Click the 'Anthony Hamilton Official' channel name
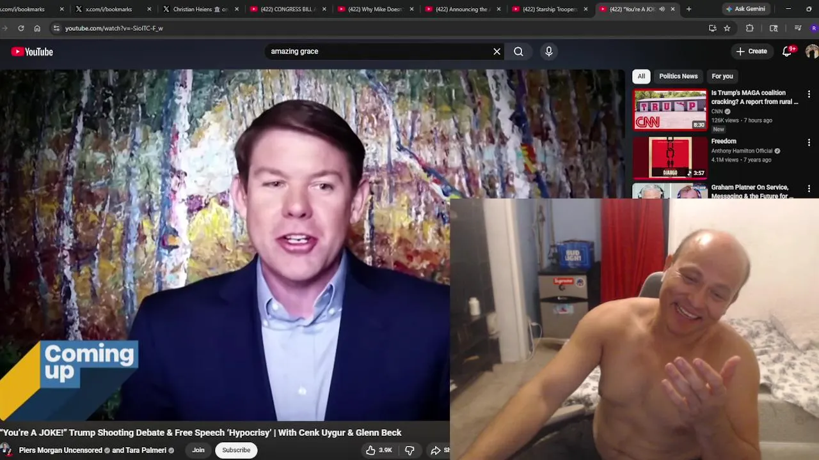 point(742,151)
